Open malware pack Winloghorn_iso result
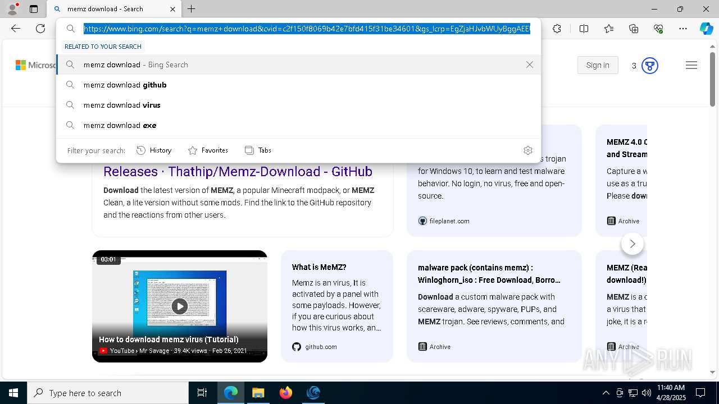 pos(489,273)
